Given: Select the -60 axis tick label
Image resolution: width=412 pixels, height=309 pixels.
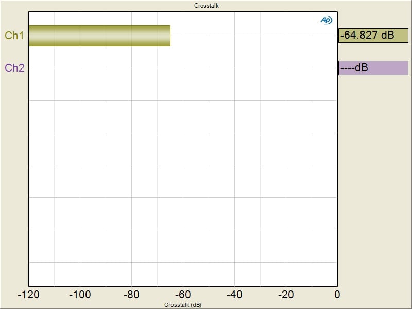Looking at the screenshot, I should 183,295.
